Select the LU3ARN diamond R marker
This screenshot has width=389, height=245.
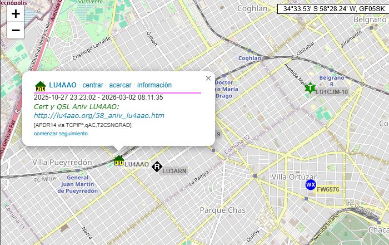157,166
